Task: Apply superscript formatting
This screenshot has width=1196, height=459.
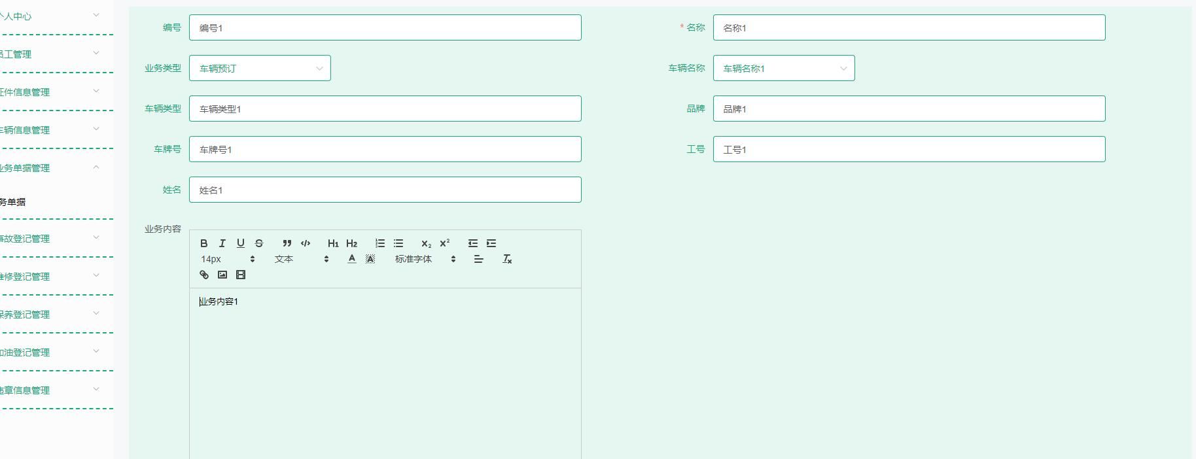Action: (x=445, y=243)
